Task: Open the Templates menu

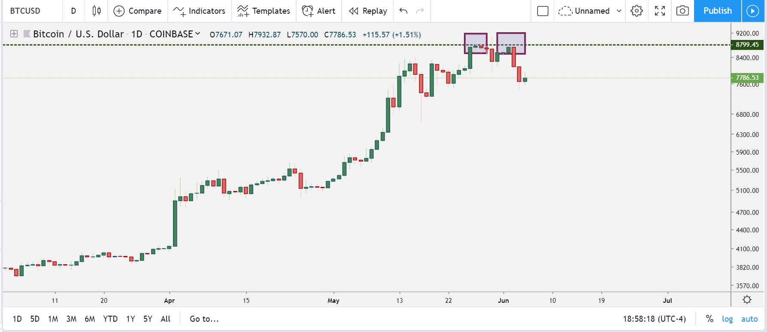Action: [x=264, y=11]
